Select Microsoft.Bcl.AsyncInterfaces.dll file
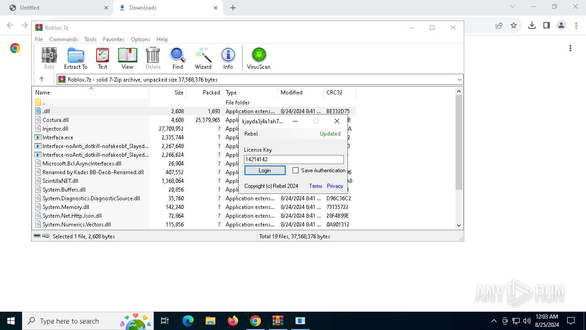Viewport: 586px width, 330px height. (82, 164)
